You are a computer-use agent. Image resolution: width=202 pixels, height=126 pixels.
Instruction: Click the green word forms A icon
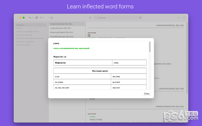tap(179, 17)
